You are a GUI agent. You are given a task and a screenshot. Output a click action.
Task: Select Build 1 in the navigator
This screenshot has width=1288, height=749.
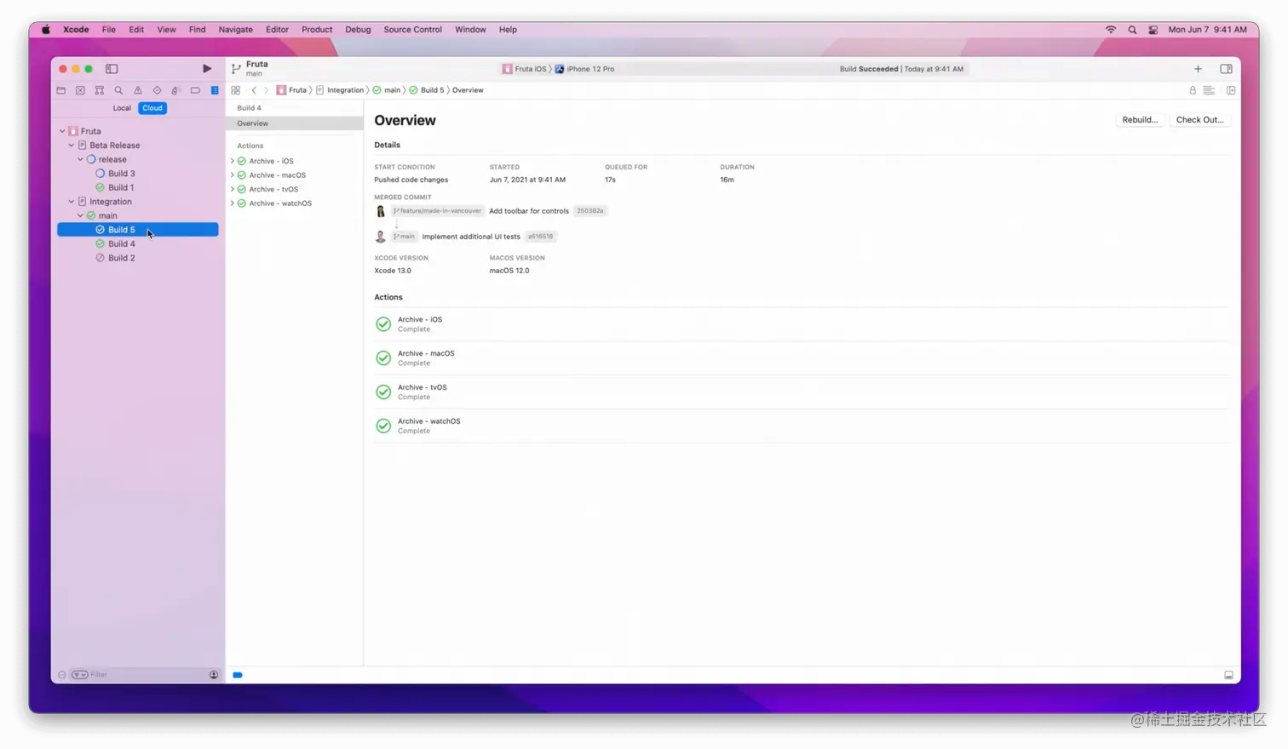(121, 187)
